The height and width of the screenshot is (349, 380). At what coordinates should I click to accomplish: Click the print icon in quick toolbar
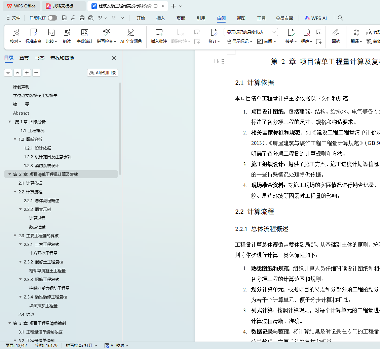(x=82, y=18)
